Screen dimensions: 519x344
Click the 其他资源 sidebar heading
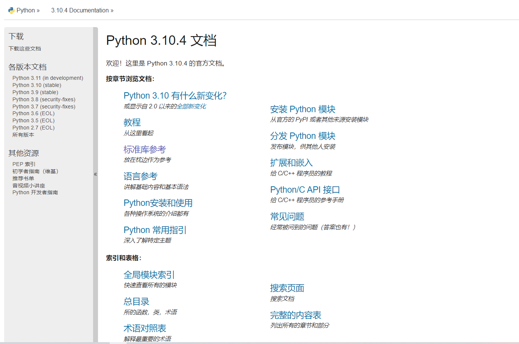(x=24, y=153)
